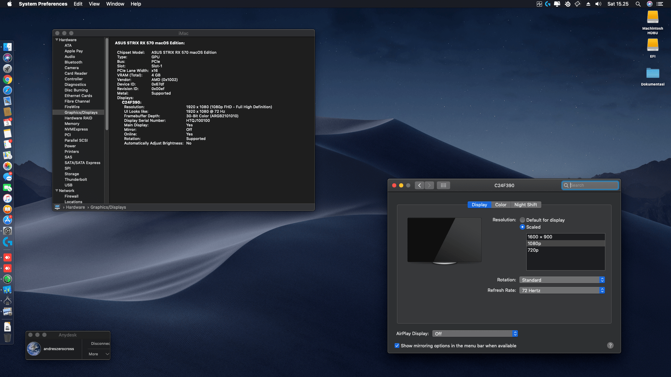This screenshot has height=377, width=671.
Task: Open the AirPlay Display dropdown
Action: point(475,334)
